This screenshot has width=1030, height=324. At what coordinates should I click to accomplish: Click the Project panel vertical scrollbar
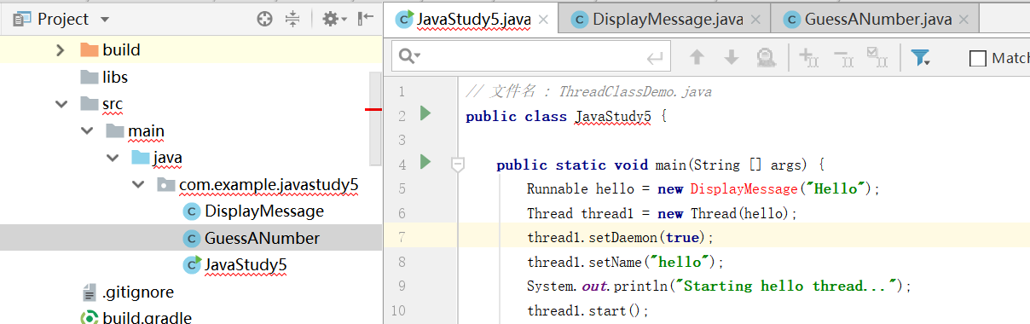tap(375, 119)
